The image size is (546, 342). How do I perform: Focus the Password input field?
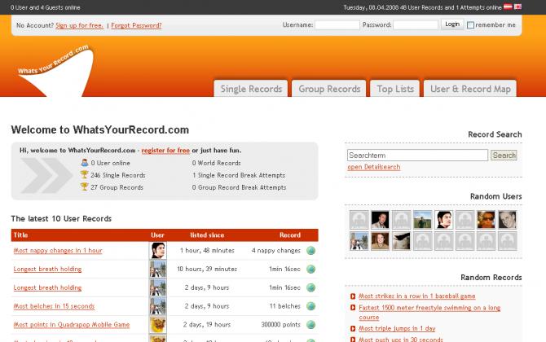(x=416, y=25)
